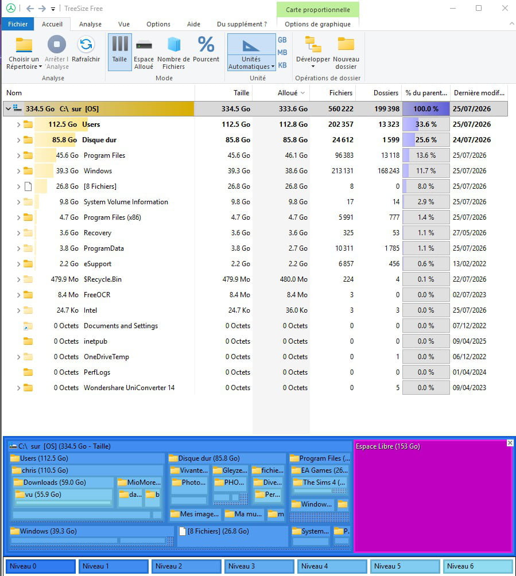Click the Disque dur folder icon in treemap
The height and width of the screenshot is (576, 516).
click(173, 458)
